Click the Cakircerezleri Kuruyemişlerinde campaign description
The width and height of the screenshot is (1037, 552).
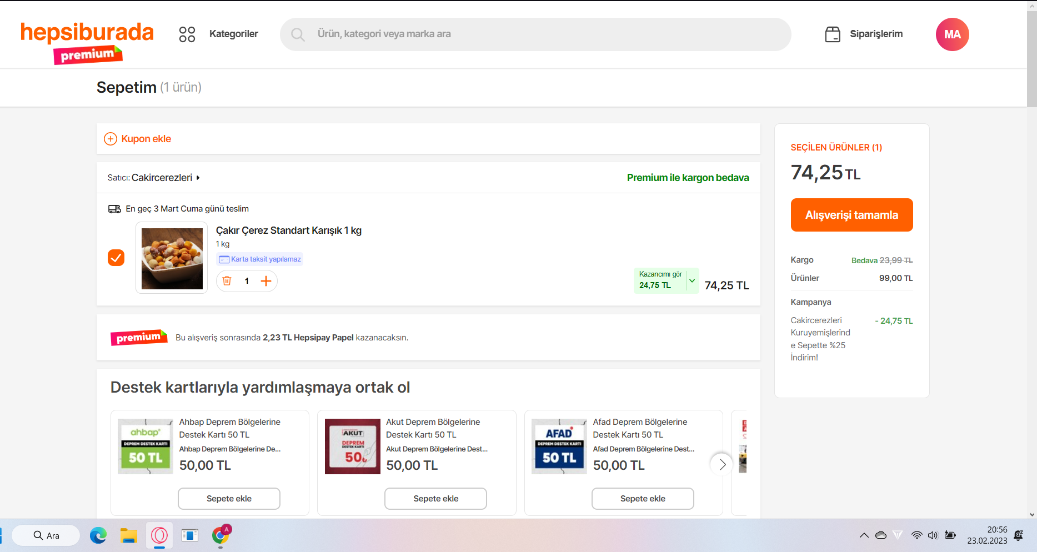[x=820, y=339]
